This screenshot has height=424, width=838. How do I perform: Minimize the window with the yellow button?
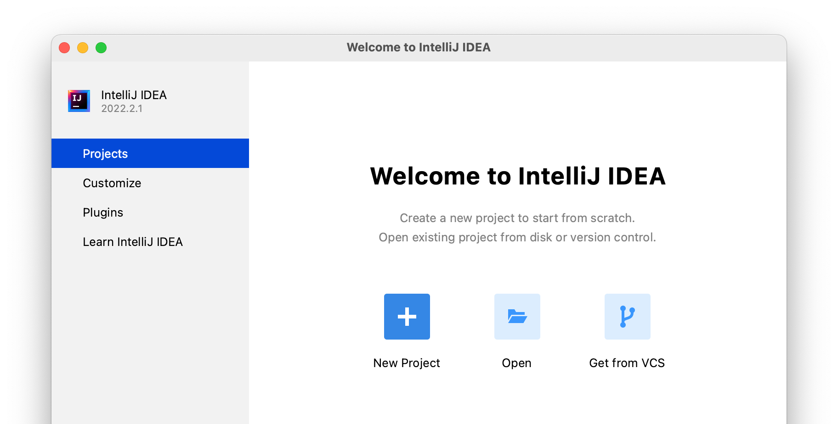click(x=83, y=48)
